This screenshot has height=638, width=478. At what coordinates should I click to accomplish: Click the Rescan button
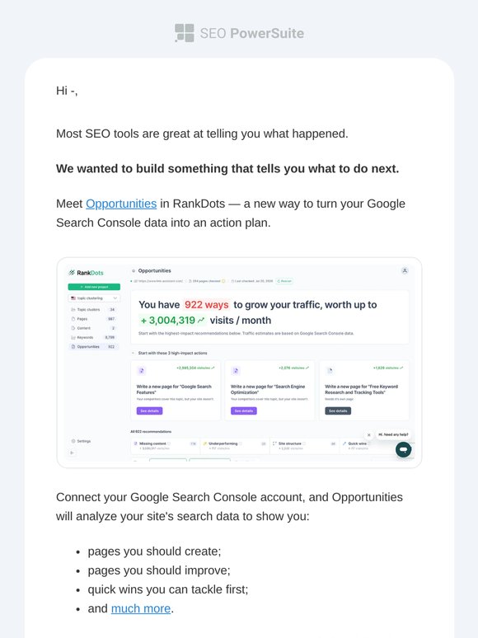tap(284, 281)
